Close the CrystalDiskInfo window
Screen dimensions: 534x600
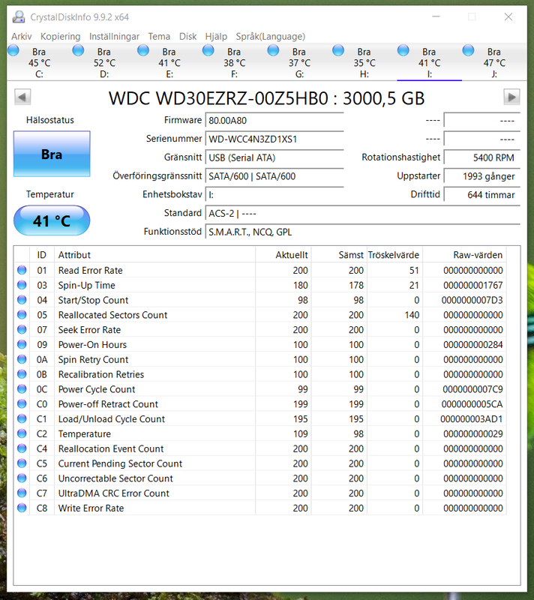tap(508, 16)
